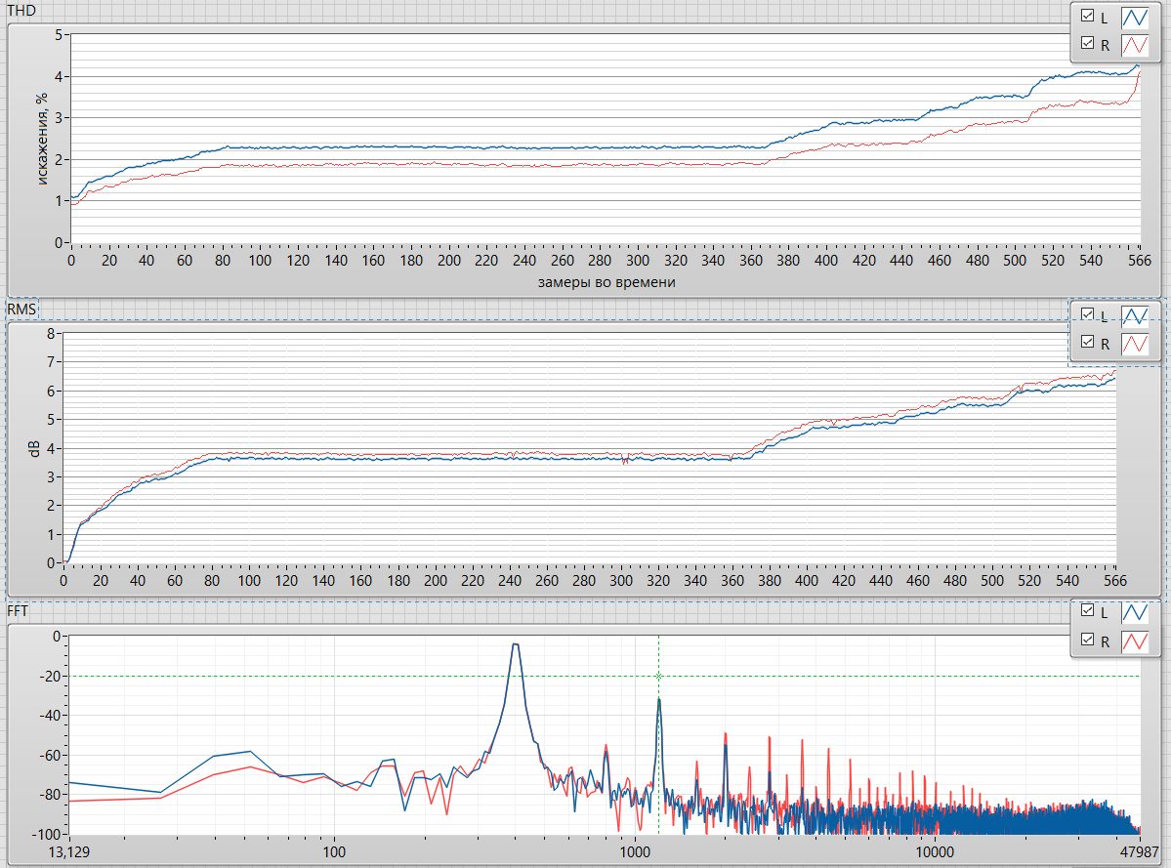Image resolution: width=1171 pixels, height=868 pixels.
Task: Open the red R plot style icon in RMS legend
Action: coord(1135,344)
